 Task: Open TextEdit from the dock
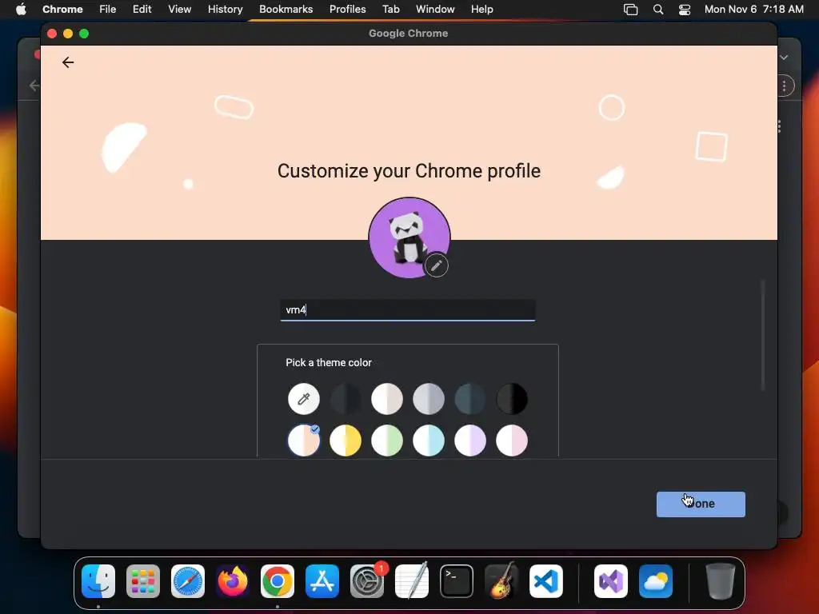point(412,581)
